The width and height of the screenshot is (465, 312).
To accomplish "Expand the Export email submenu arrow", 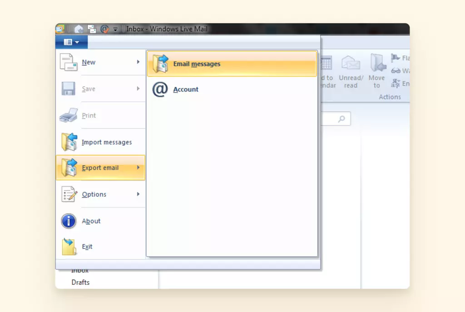I will pos(138,168).
